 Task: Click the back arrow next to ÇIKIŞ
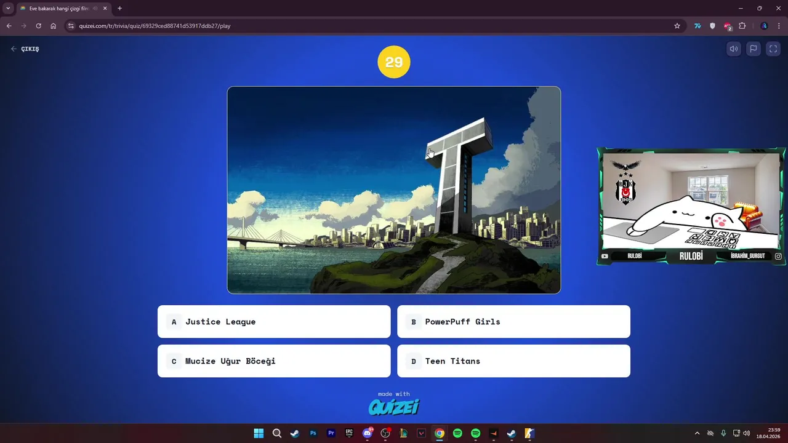[14, 49]
